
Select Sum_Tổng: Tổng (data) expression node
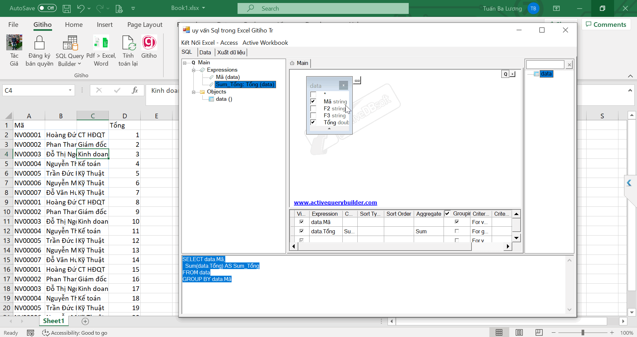(x=245, y=84)
